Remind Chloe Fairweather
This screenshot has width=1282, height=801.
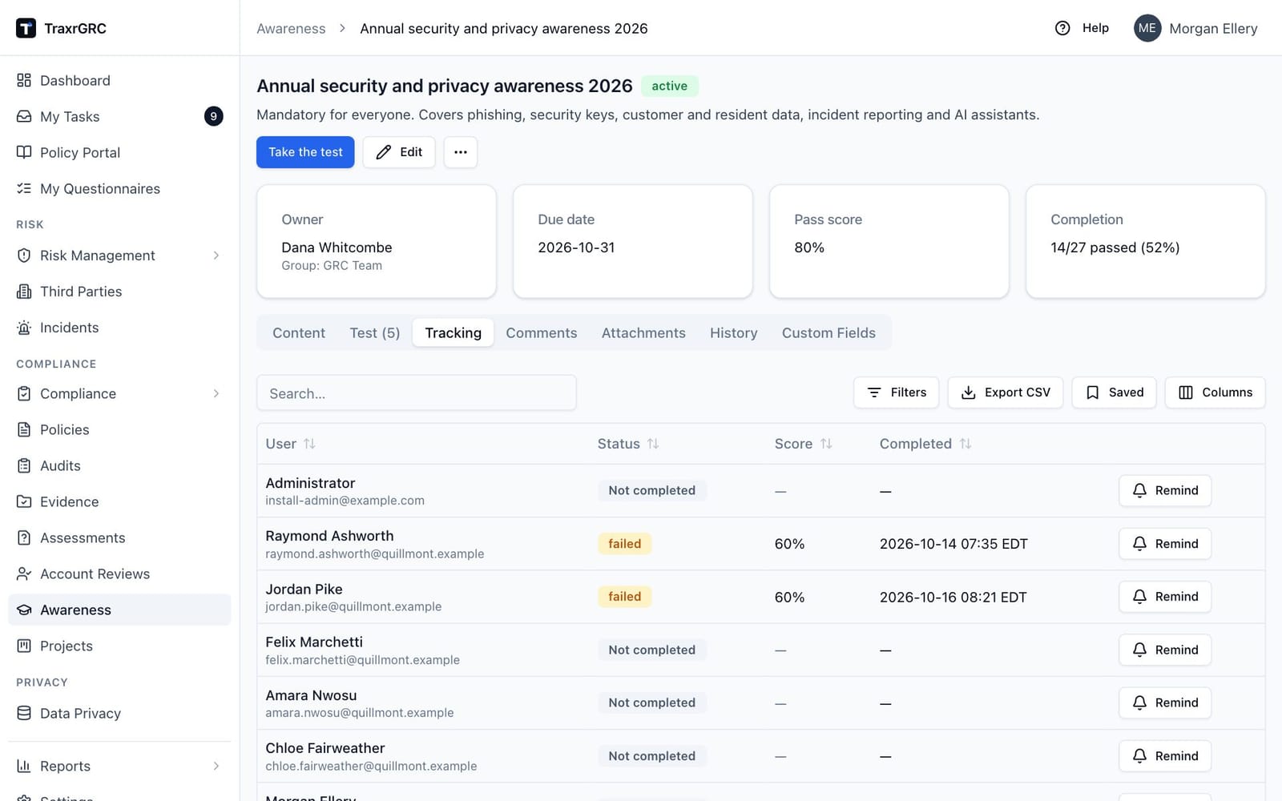1165,756
